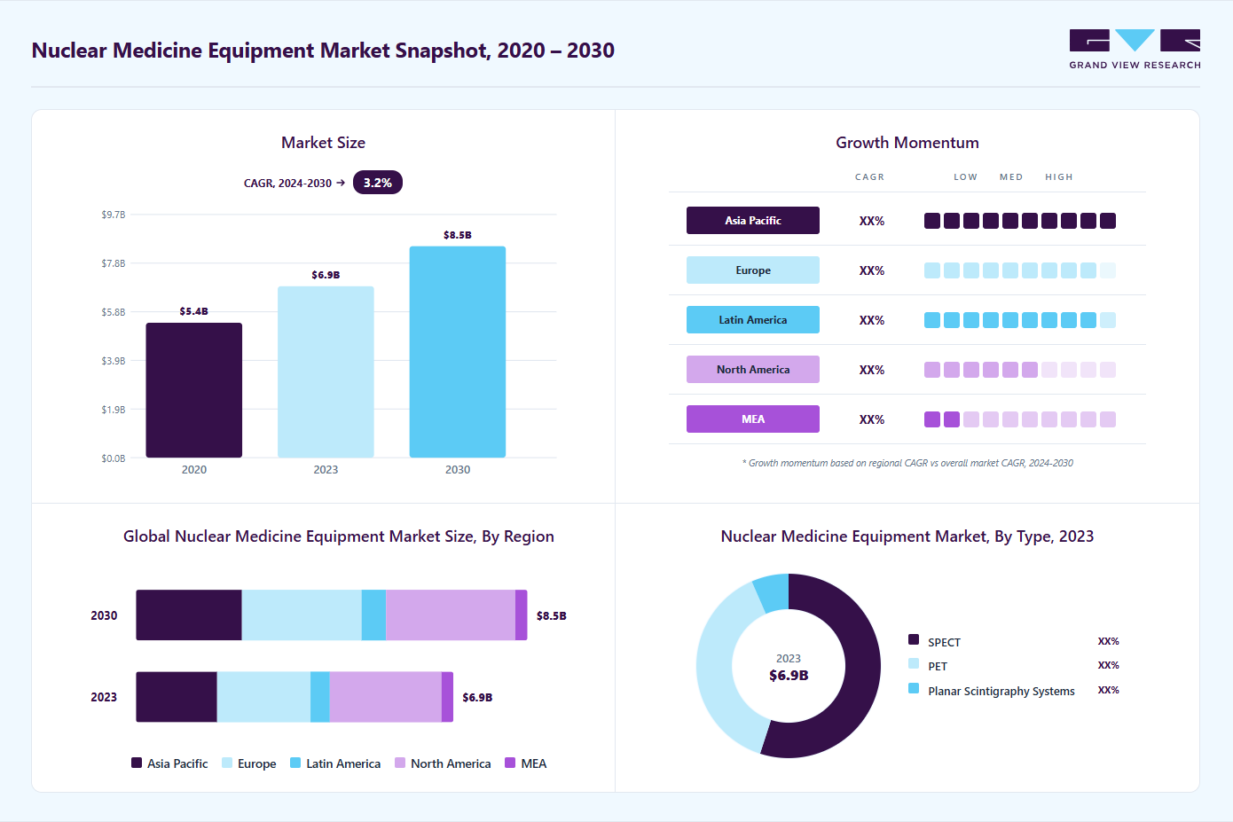Click the "XX%" CAGR value in the Asia Pacific row
Viewport: 1233px width, 822px height.
872,221
